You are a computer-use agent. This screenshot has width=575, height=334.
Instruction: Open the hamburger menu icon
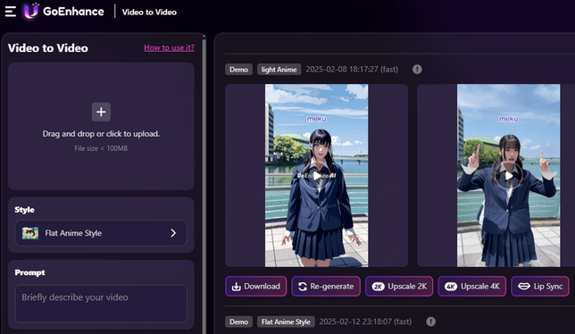click(11, 12)
